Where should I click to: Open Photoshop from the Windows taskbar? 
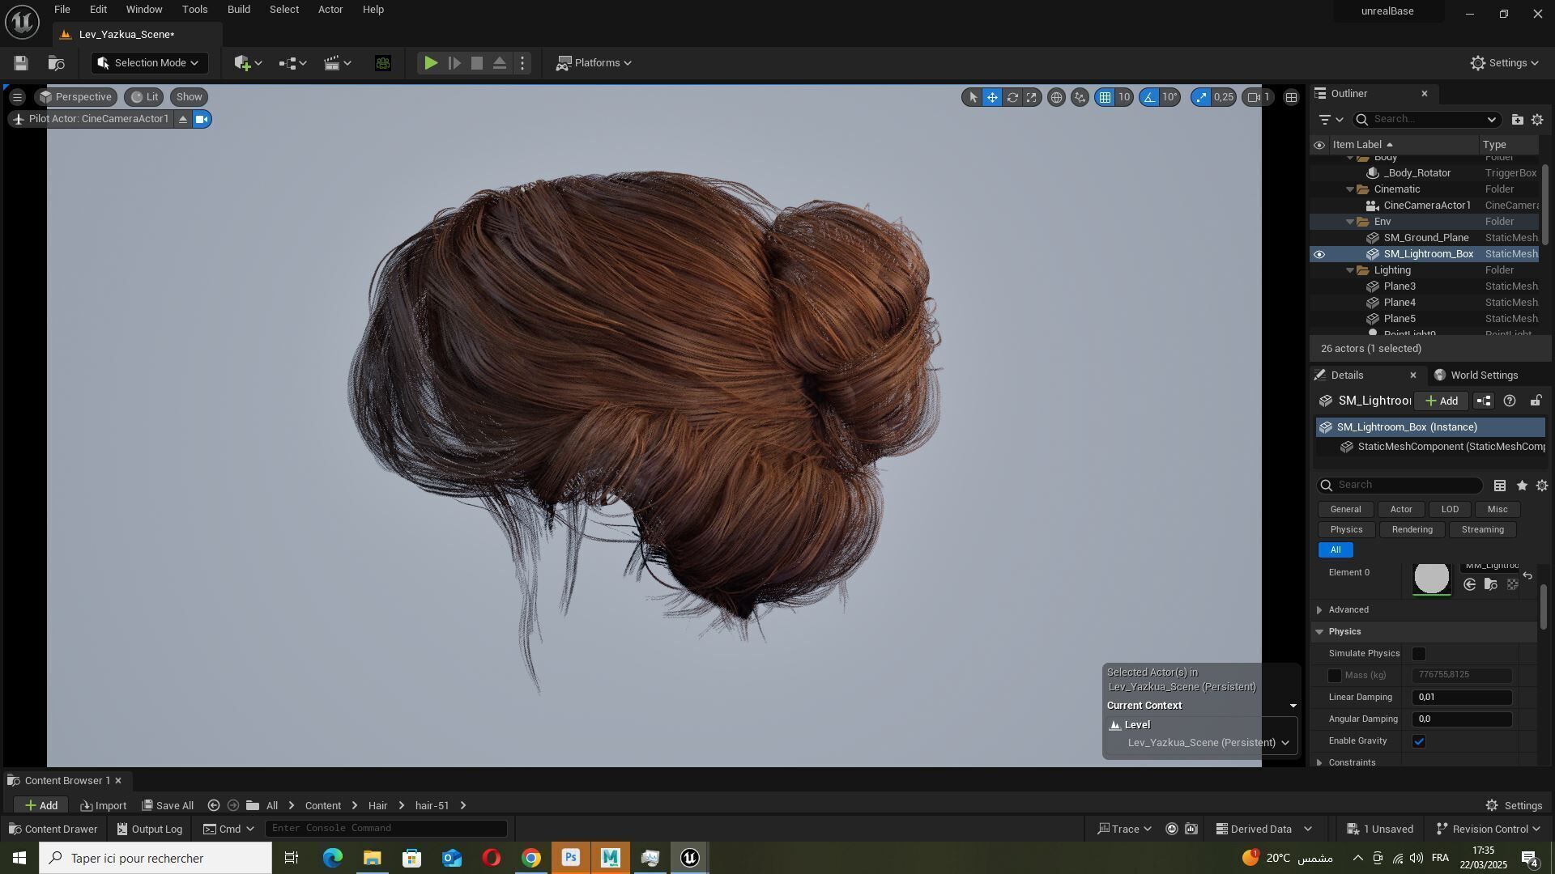pos(571,859)
